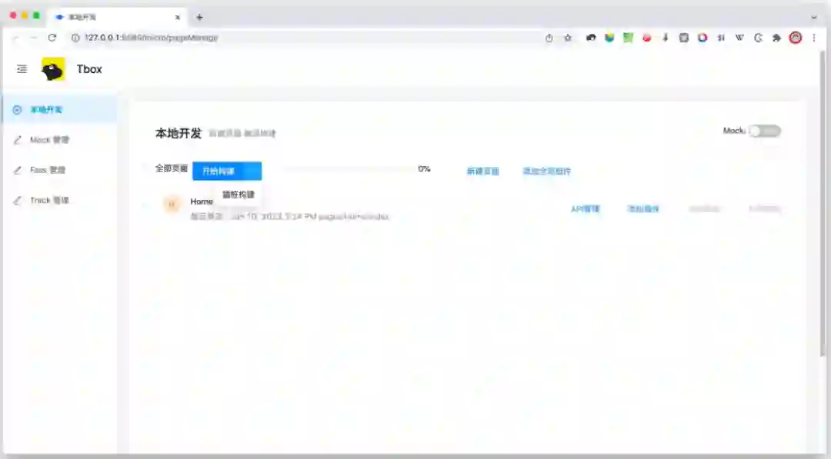The width and height of the screenshot is (831, 459).
Task: Expand the arrow on the 开始构建 split button
Action: pos(253,171)
